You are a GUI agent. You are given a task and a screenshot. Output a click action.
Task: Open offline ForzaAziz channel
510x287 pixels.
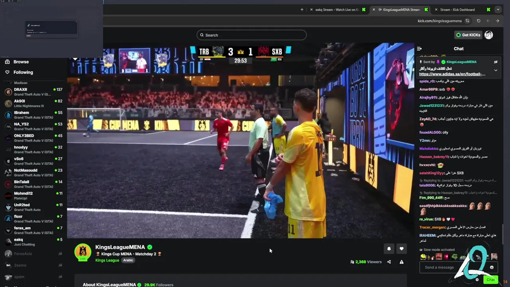[x=33, y=254]
